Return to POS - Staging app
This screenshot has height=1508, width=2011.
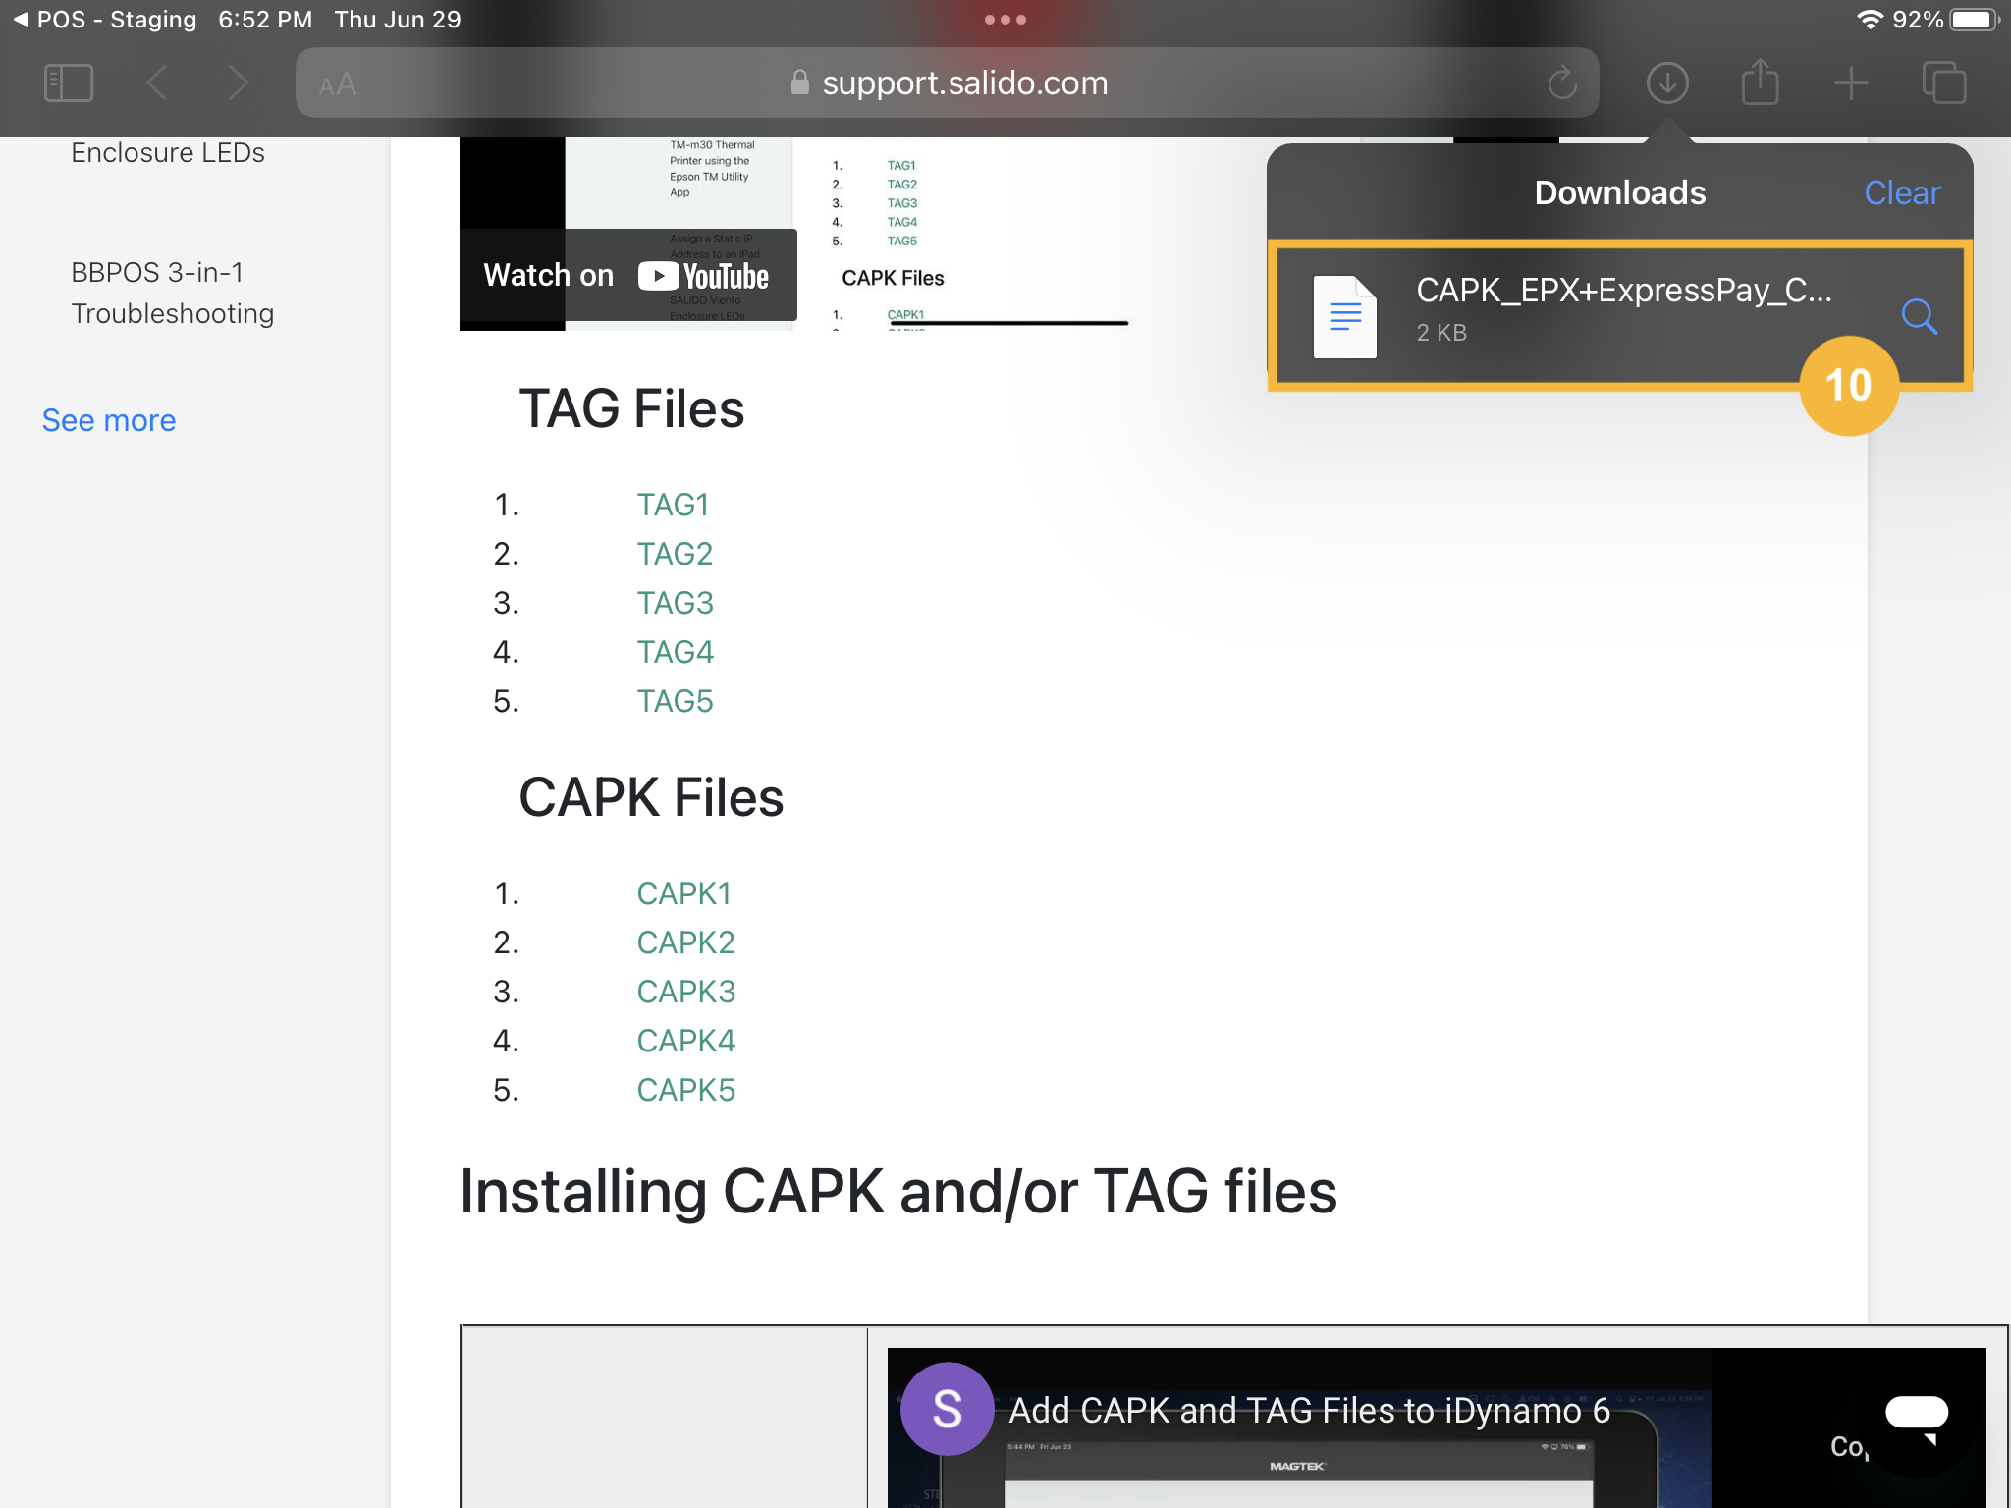[x=105, y=20]
